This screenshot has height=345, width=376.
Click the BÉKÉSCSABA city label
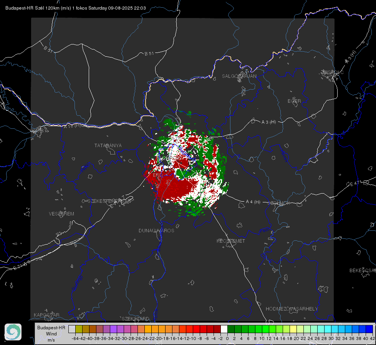(363, 271)
